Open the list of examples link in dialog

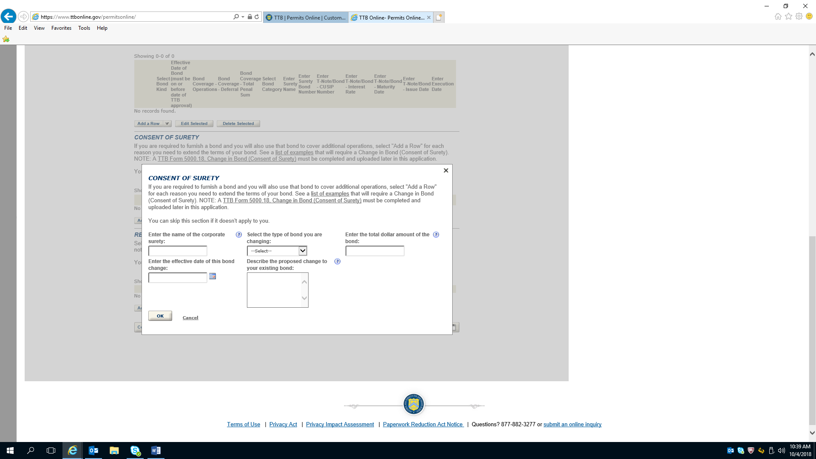[x=330, y=194]
